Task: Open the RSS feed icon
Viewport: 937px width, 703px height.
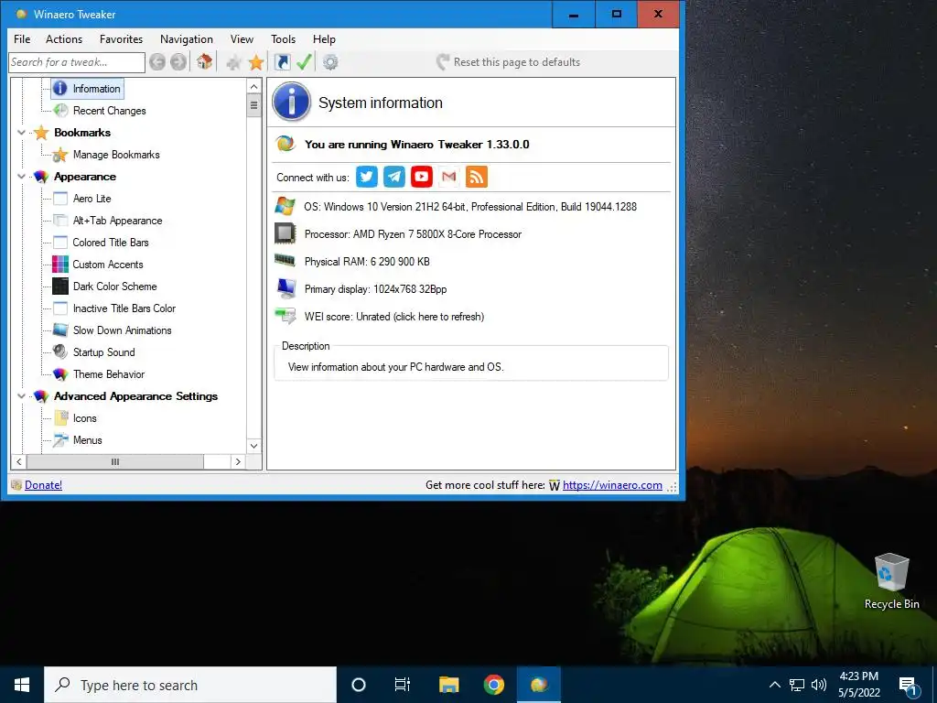Action: pyautogui.click(x=476, y=177)
